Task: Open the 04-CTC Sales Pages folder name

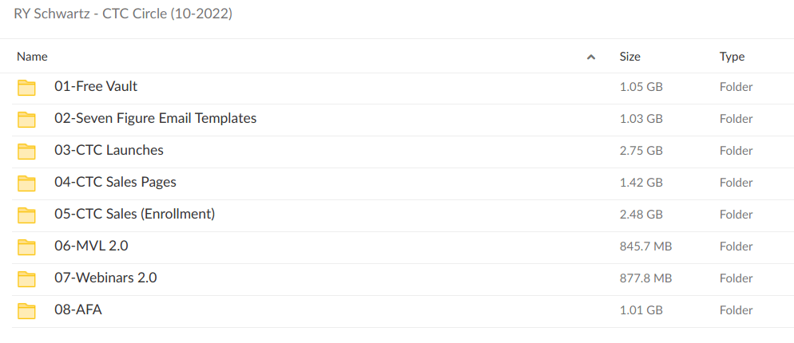Action: click(x=115, y=182)
